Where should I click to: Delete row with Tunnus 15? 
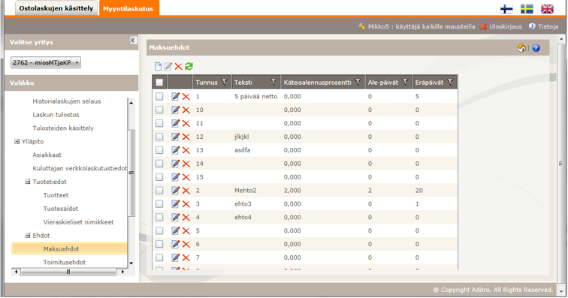point(186,176)
